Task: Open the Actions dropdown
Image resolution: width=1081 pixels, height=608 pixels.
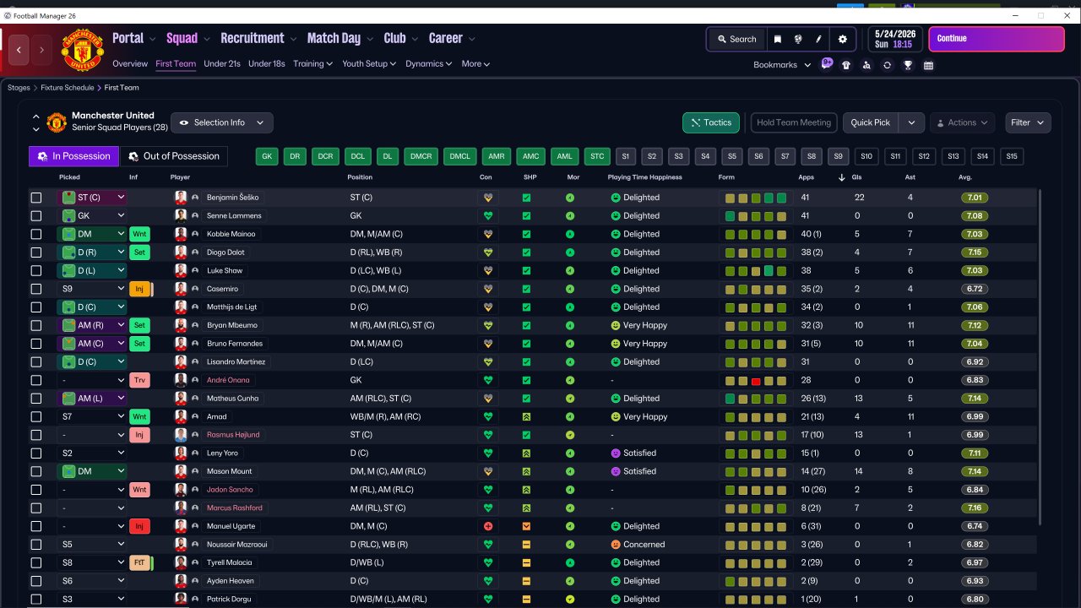Action: tap(962, 122)
